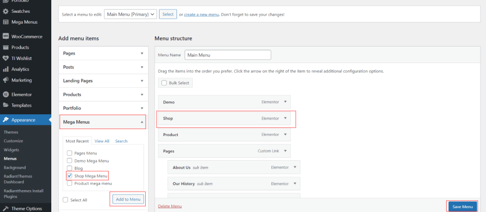
Task: Open the Templates folder icon
Action: [x=5, y=105]
